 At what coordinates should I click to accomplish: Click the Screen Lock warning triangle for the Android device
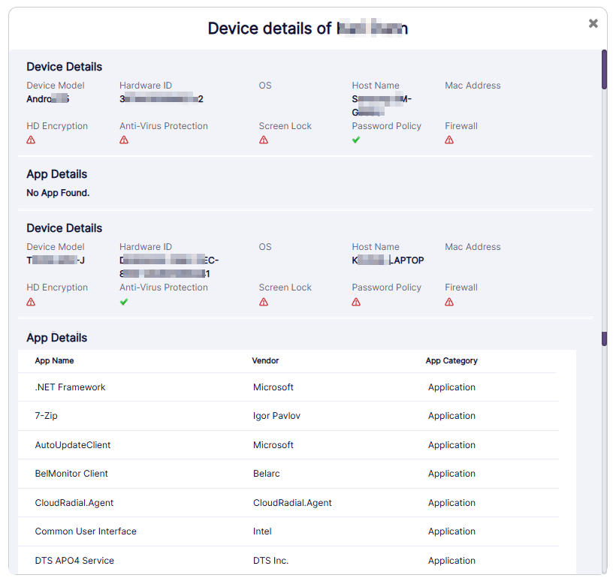tap(264, 140)
